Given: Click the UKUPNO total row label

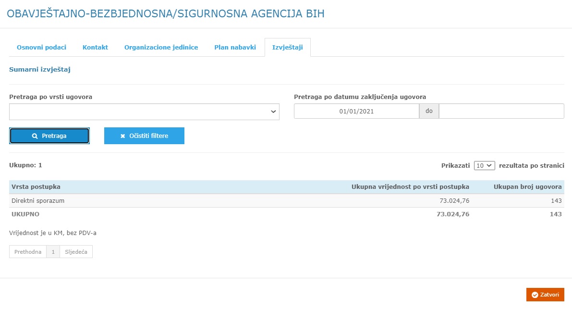Looking at the screenshot, I should coord(25,214).
